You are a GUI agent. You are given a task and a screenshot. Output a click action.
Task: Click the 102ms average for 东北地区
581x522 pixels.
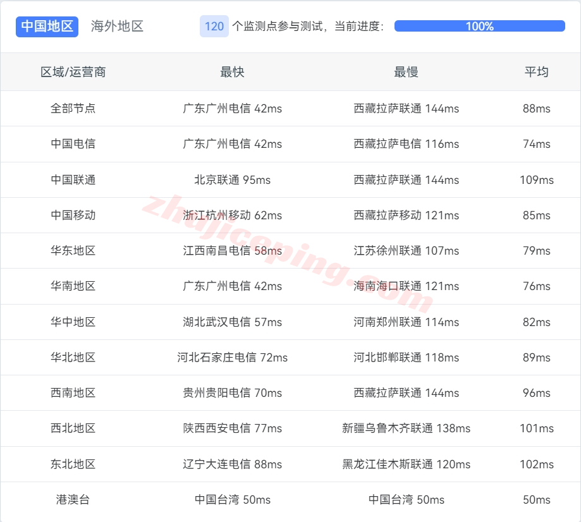pos(537,464)
